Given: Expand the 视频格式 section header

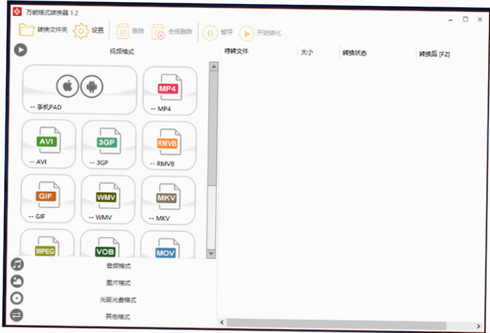Looking at the screenshot, I should point(122,52).
